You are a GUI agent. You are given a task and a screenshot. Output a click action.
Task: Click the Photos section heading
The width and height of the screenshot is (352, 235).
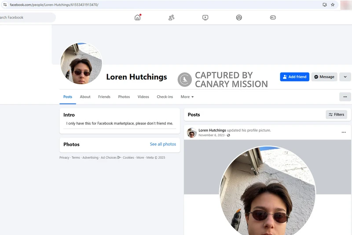tap(71, 144)
